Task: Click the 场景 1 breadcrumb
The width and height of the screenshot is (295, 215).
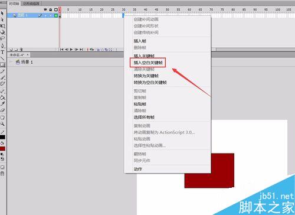Action: [x=24, y=62]
